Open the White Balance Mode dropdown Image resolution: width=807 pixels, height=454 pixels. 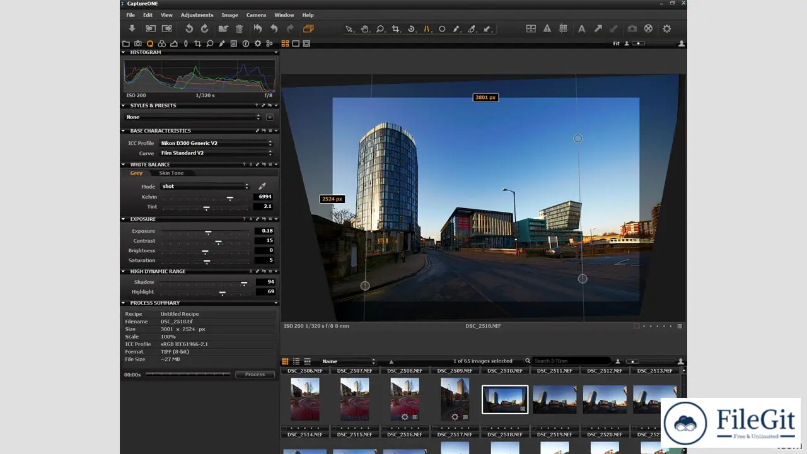click(x=205, y=186)
